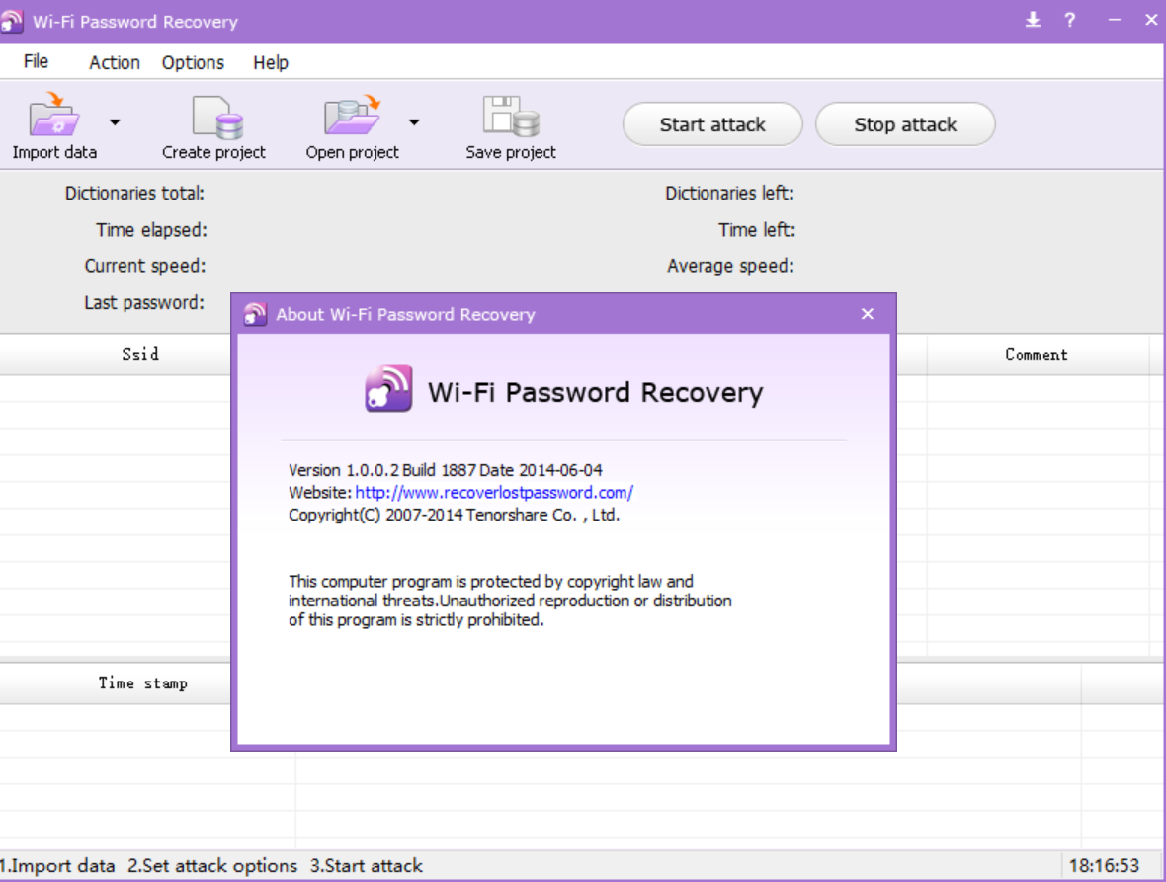The height and width of the screenshot is (882, 1166).
Task: Click the Time elapsed label
Action: (152, 230)
